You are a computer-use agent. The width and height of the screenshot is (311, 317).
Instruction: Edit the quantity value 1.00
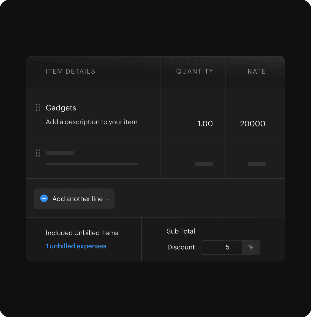205,124
